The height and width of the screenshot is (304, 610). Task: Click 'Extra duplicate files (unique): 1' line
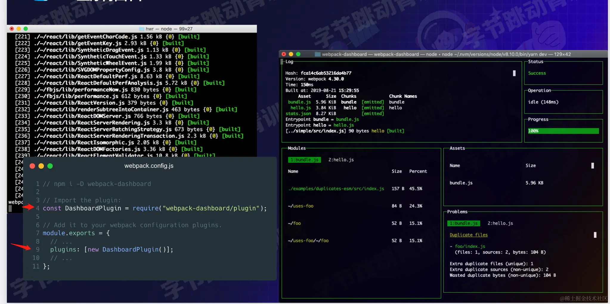coord(491,264)
